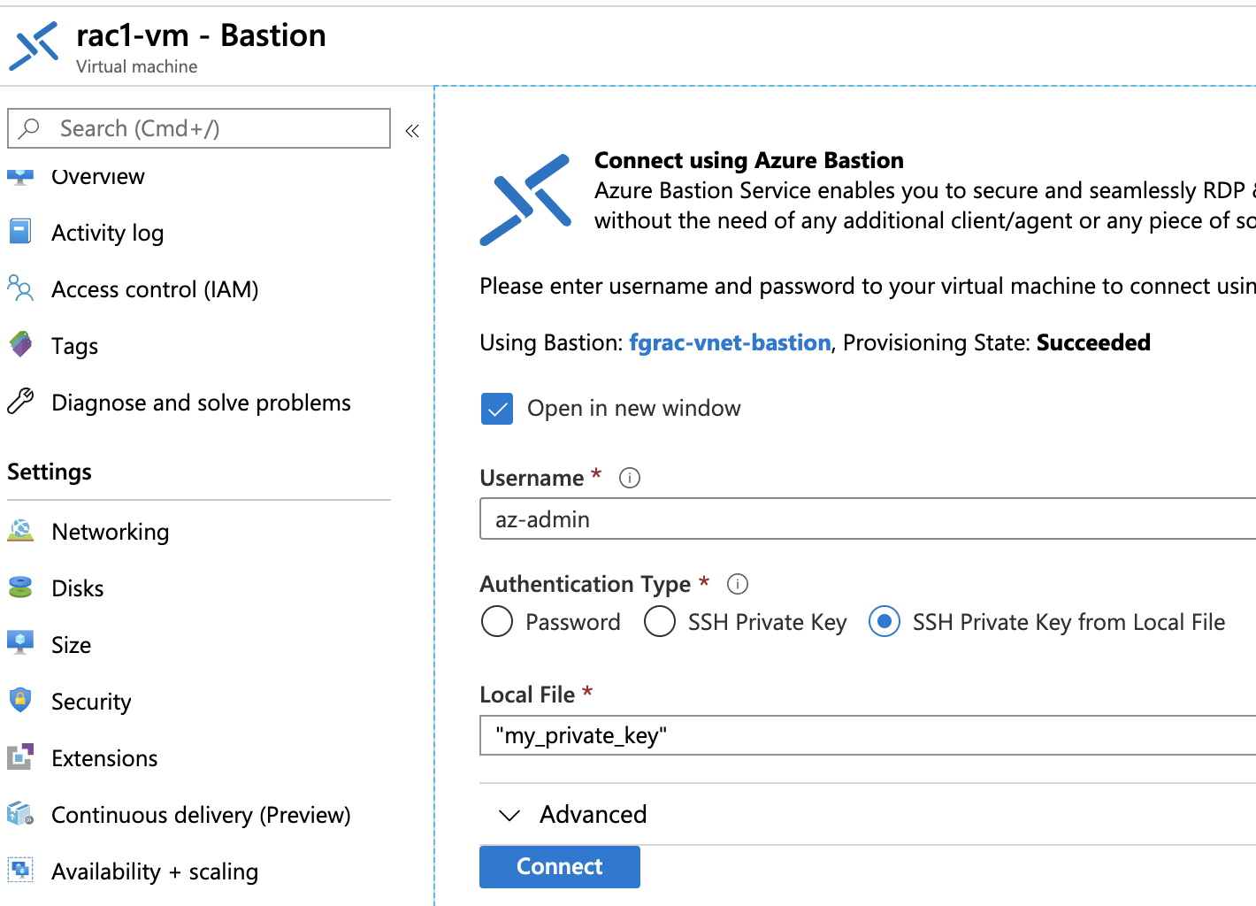Open Availability + scaling settings
The height and width of the screenshot is (906, 1256).
pos(155,871)
